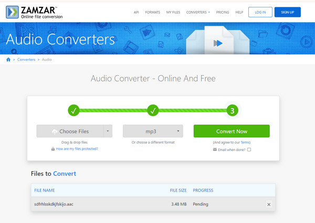Expand the Converters navigation menu
The height and width of the screenshot is (223, 315).
coord(198,12)
